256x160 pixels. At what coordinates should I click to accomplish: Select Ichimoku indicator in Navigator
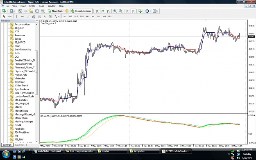click(19, 78)
